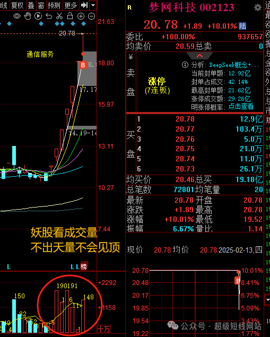Zoom out with the minus circle icon
This screenshot has height=337, width=270.
92,16
